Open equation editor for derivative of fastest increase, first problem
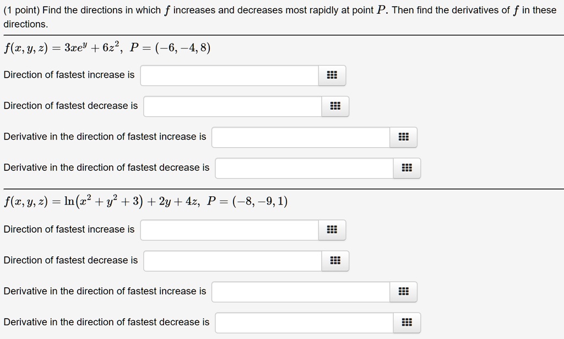564x339 pixels. click(403, 137)
